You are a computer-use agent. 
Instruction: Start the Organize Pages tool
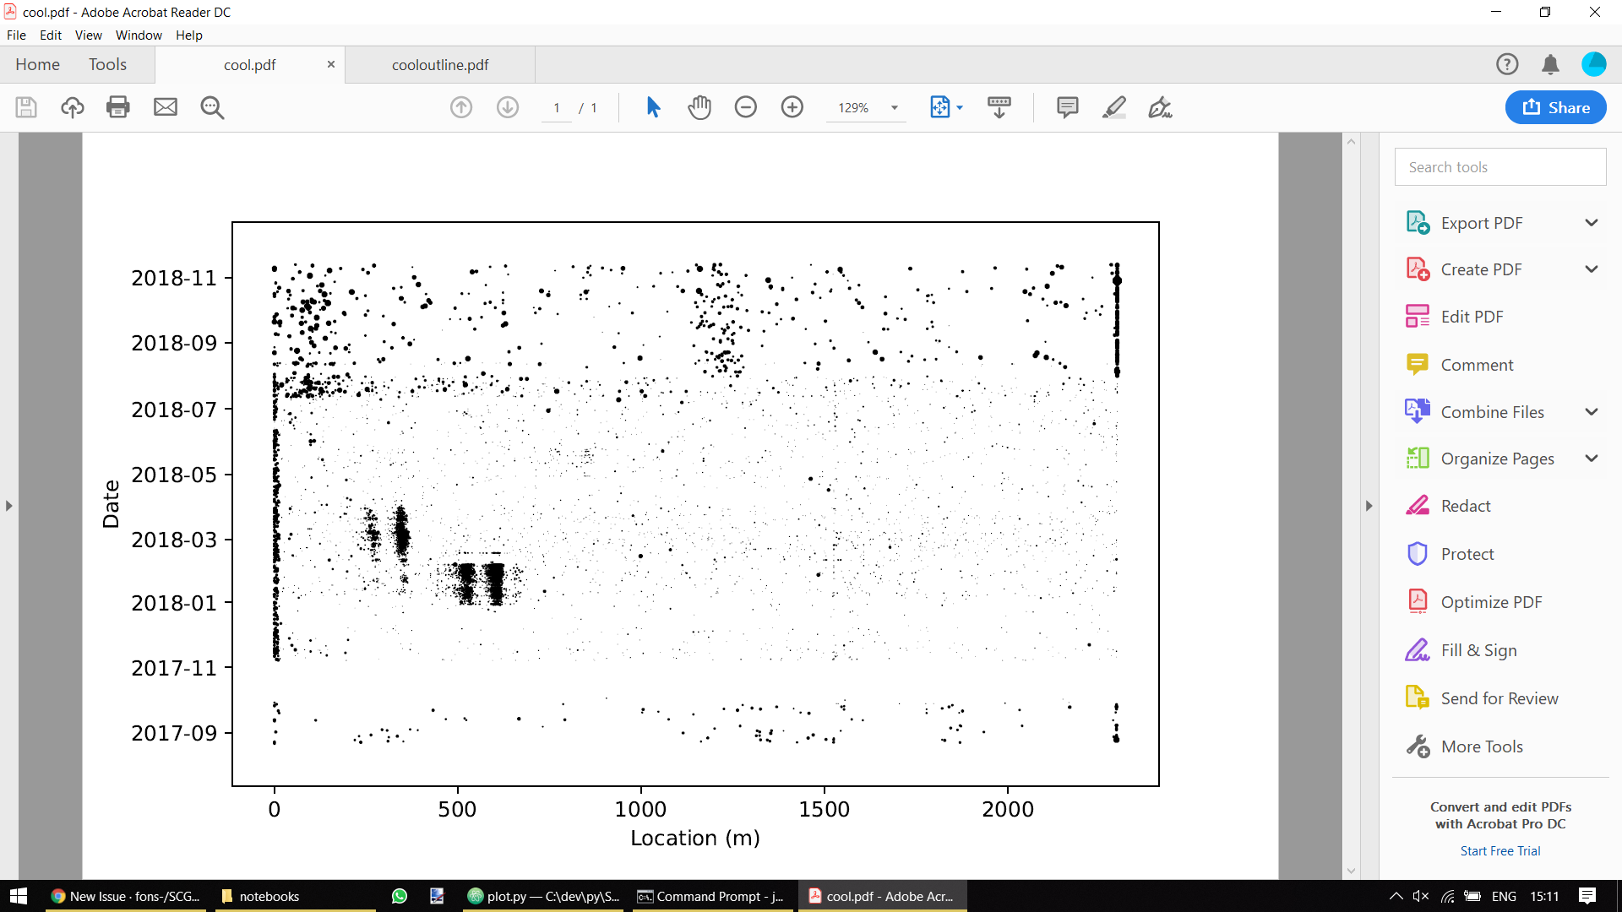pyautogui.click(x=1495, y=459)
